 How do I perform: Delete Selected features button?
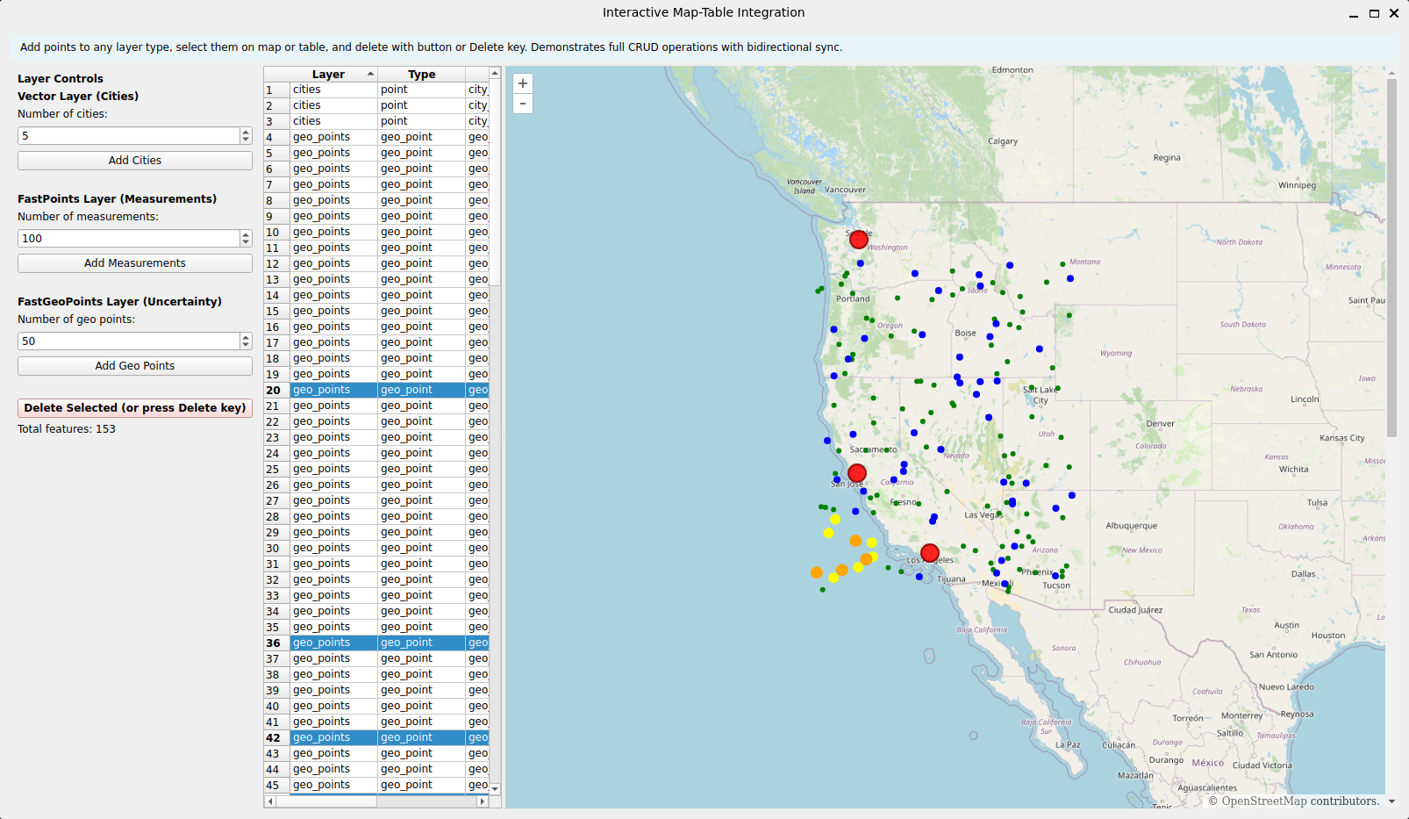pyautogui.click(x=135, y=408)
